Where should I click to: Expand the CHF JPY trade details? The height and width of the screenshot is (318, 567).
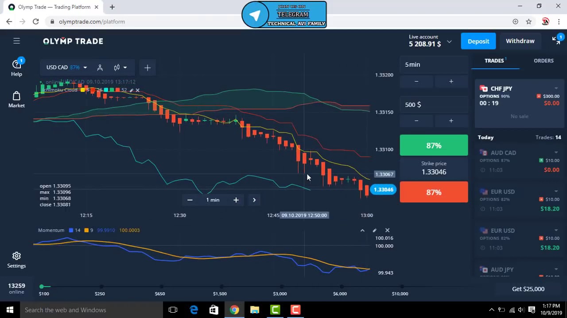pyautogui.click(x=556, y=89)
